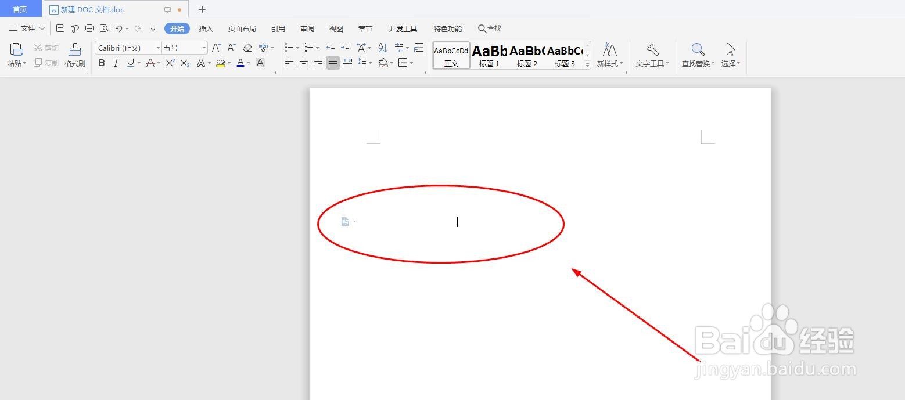The width and height of the screenshot is (905, 400).
Task: Toggle italic formatting
Action: (116, 63)
